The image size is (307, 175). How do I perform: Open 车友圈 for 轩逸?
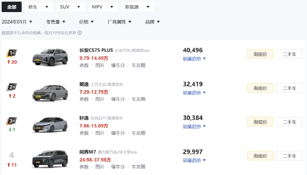click(139, 133)
